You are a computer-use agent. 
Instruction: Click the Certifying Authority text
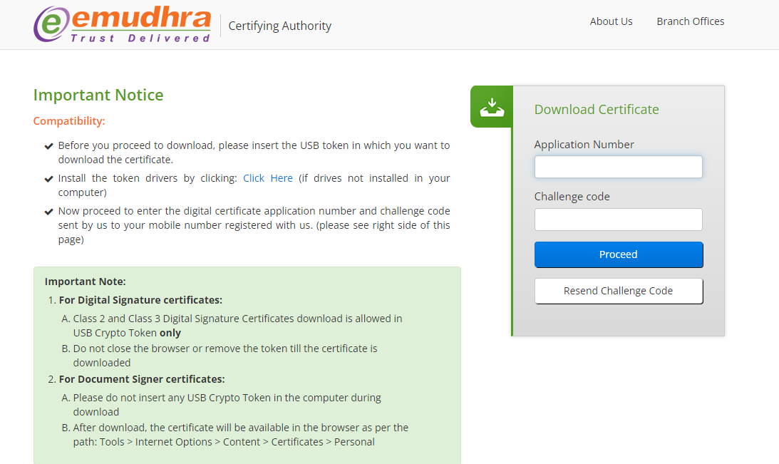(x=279, y=26)
